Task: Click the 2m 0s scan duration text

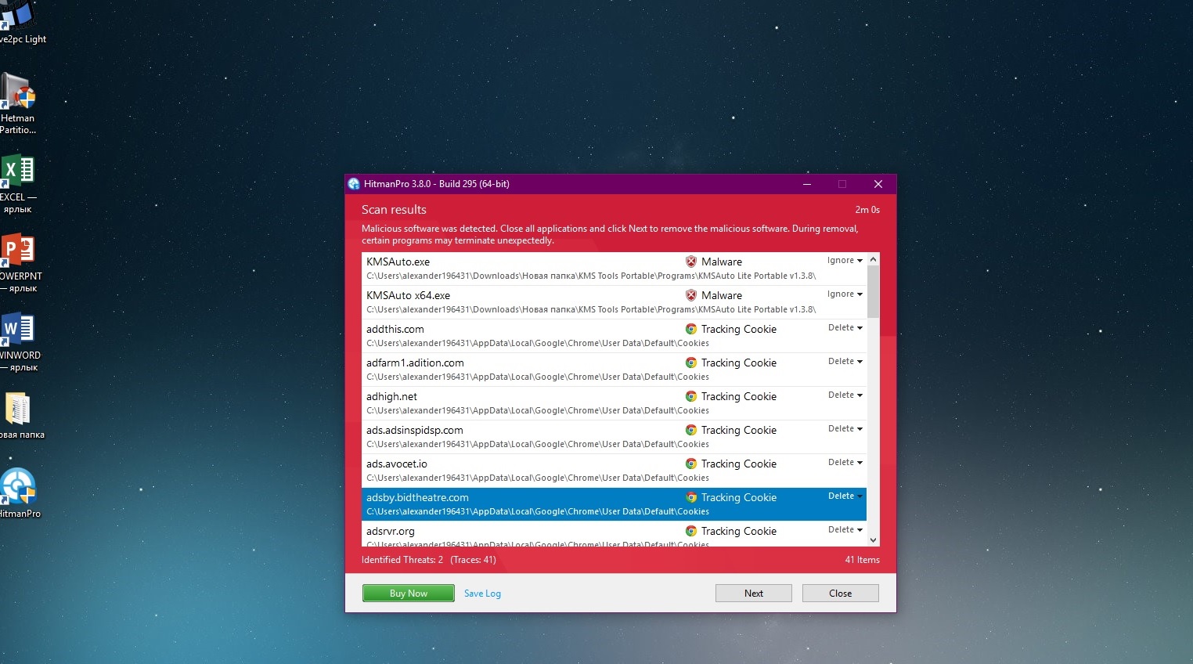Action: coord(867,210)
